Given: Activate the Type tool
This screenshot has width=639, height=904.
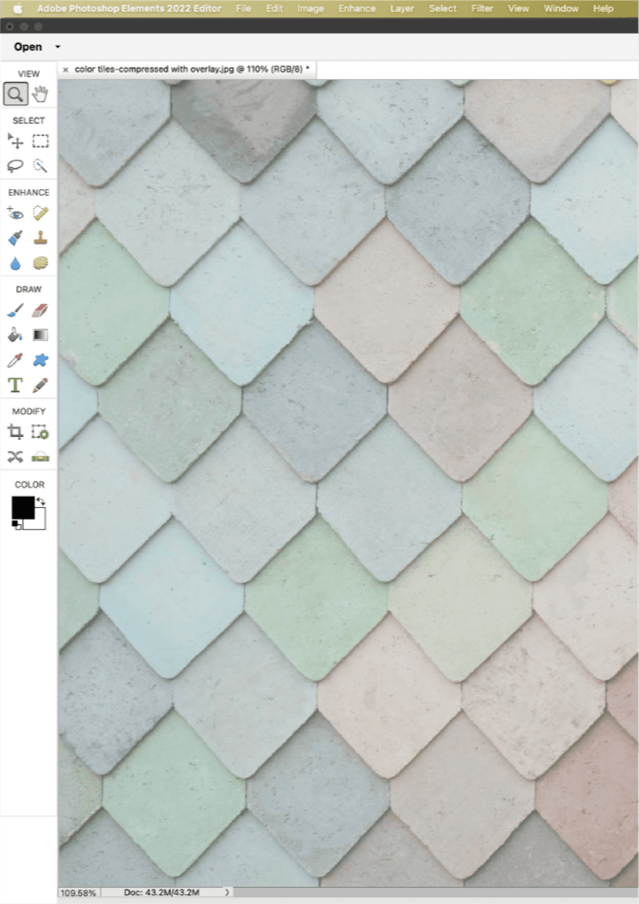Looking at the screenshot, I should [x=16, y=385].
